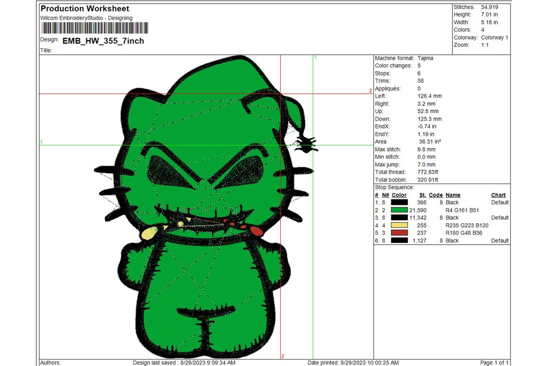Select the "St." column header
The width and height of the screenshot is (550, 366).
(x=423, y=195)
